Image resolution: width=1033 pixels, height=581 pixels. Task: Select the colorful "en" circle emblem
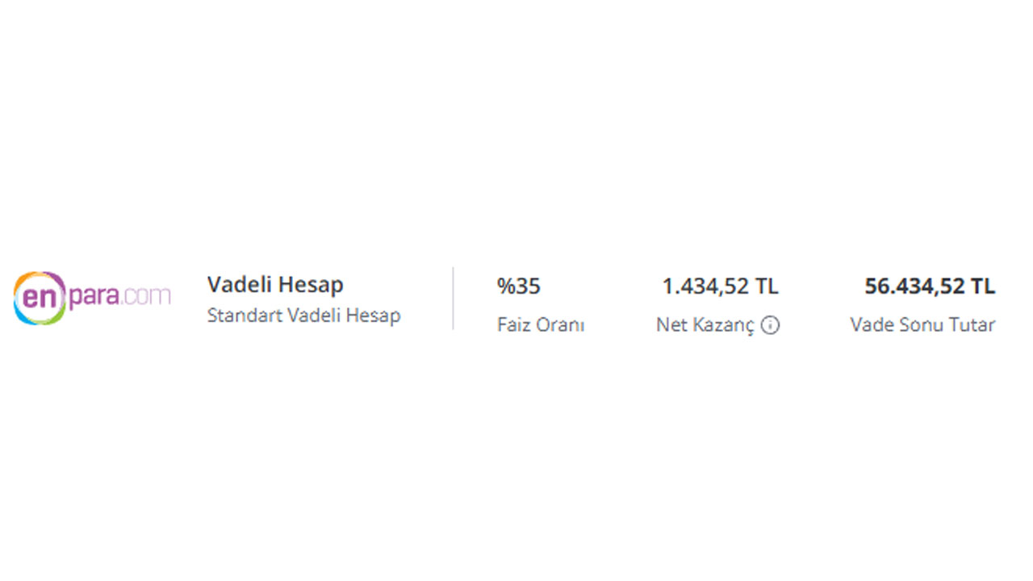[x=39, y=298]
